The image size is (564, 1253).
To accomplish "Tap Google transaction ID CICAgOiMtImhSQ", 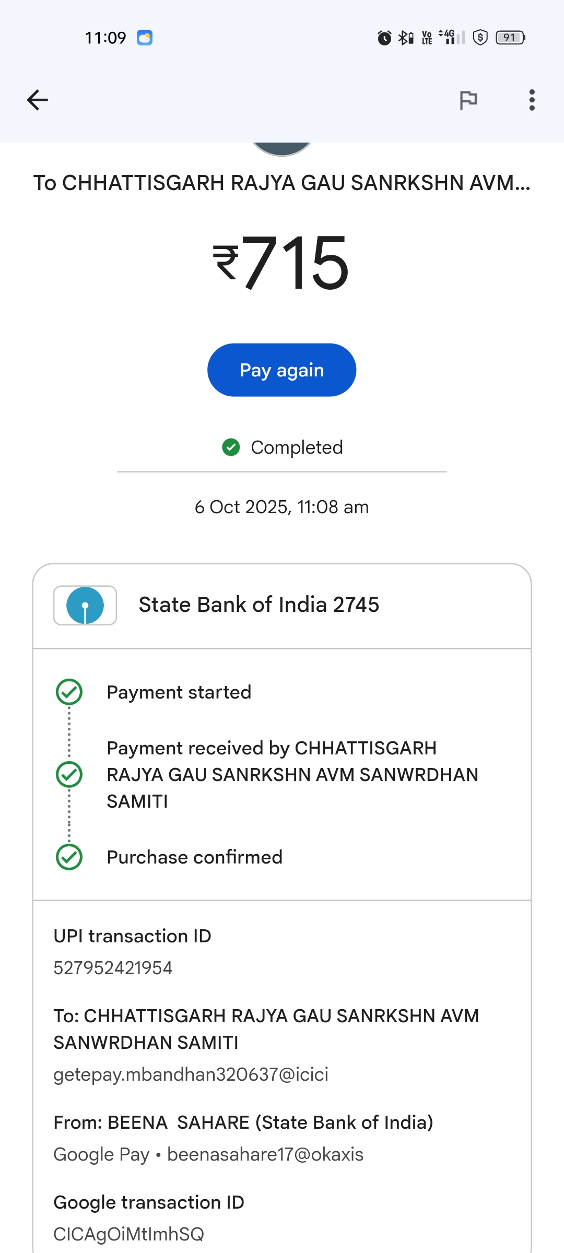I will [128, 1234].
